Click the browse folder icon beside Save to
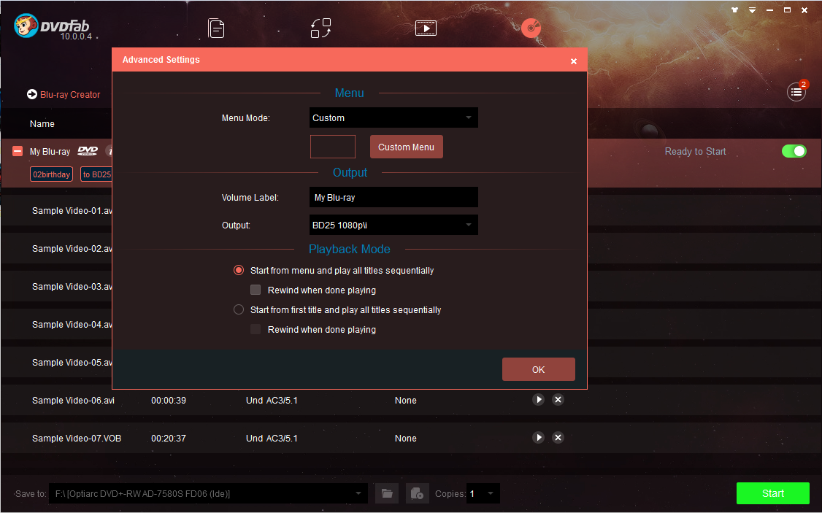Image resolution: width=822 pixels, height=513 pixels. click(387, 494)
